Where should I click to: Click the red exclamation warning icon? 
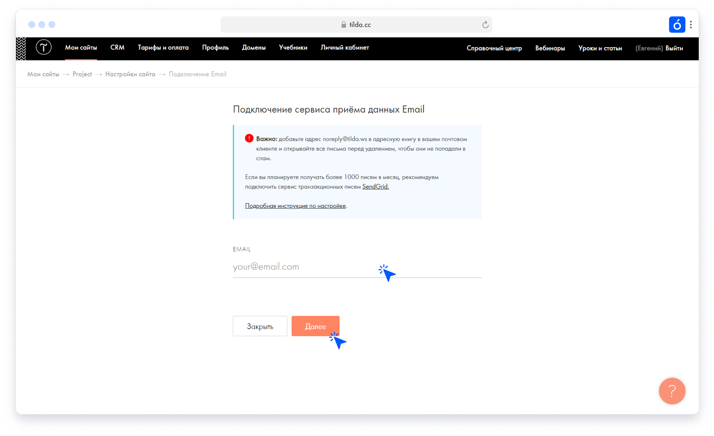[249, 138]
